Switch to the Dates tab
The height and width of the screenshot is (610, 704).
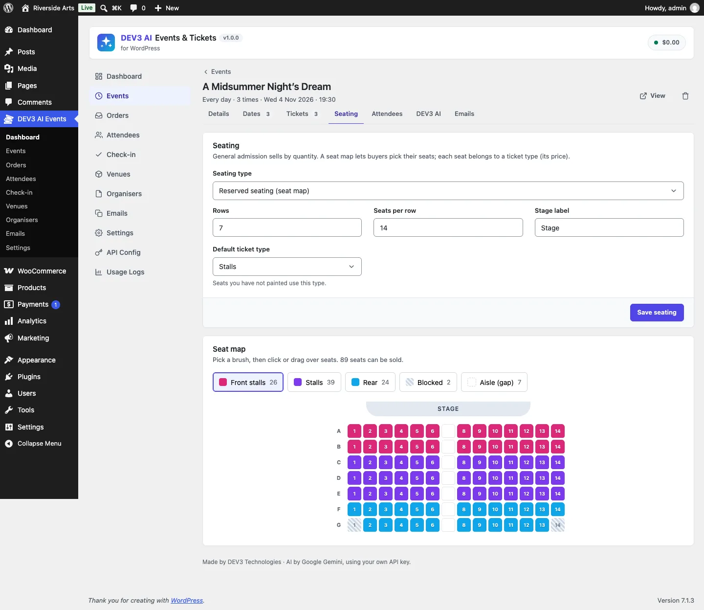[256, 113]
